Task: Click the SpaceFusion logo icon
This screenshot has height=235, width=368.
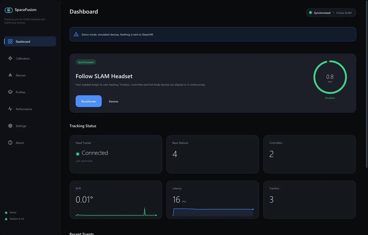Action: 9,10
